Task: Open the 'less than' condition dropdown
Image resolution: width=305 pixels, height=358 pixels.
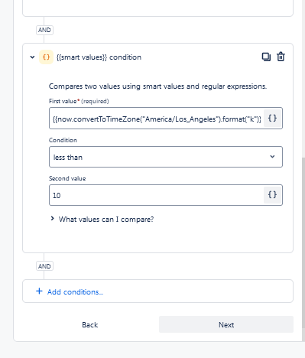Action: click(166, 157)
